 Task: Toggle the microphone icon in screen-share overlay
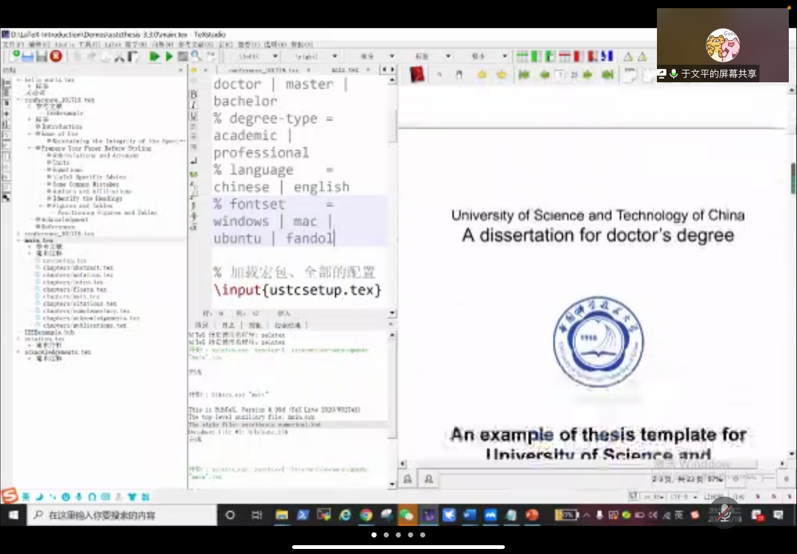(x=674, y=74)
